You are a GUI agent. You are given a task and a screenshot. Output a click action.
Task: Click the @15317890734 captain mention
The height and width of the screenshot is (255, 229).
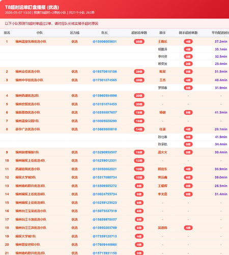pyautogui.click(x=105, y=177)
